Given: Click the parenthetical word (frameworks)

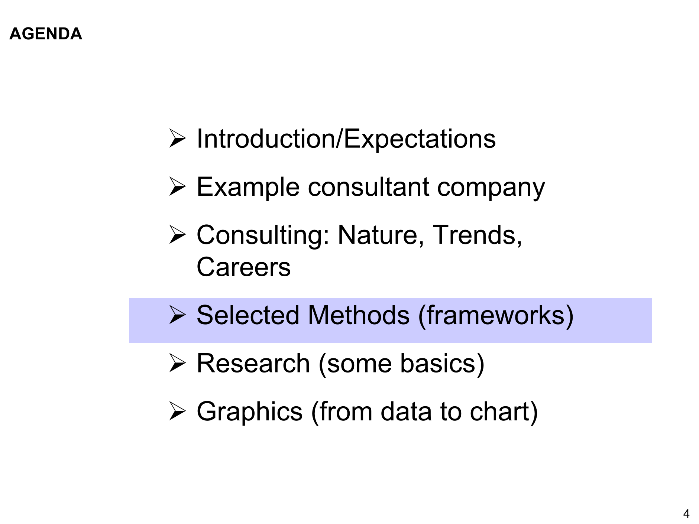Looking at the screenshot, I should (x=496, y=315).
